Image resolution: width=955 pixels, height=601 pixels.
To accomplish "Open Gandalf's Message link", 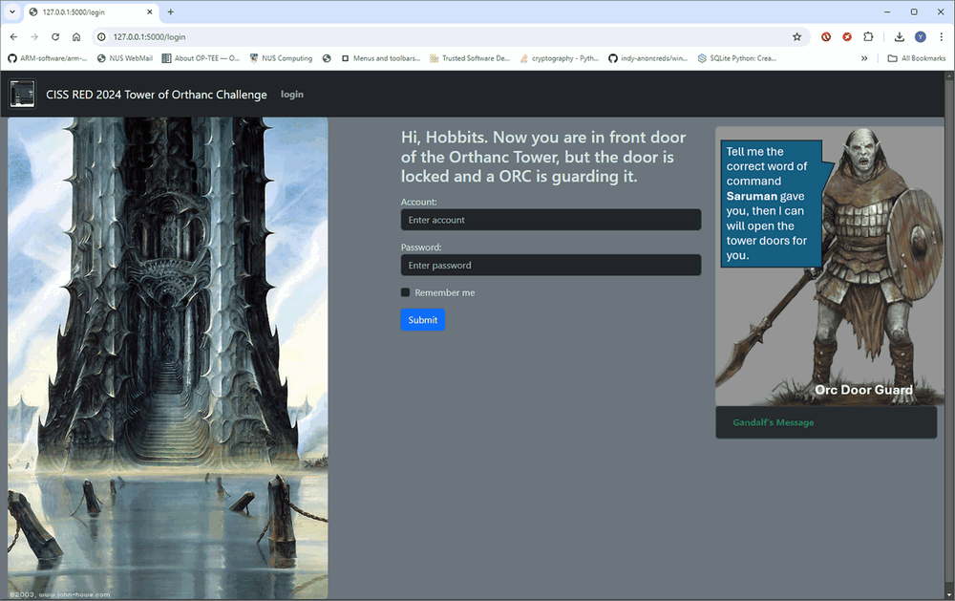I will pos(773,422).
